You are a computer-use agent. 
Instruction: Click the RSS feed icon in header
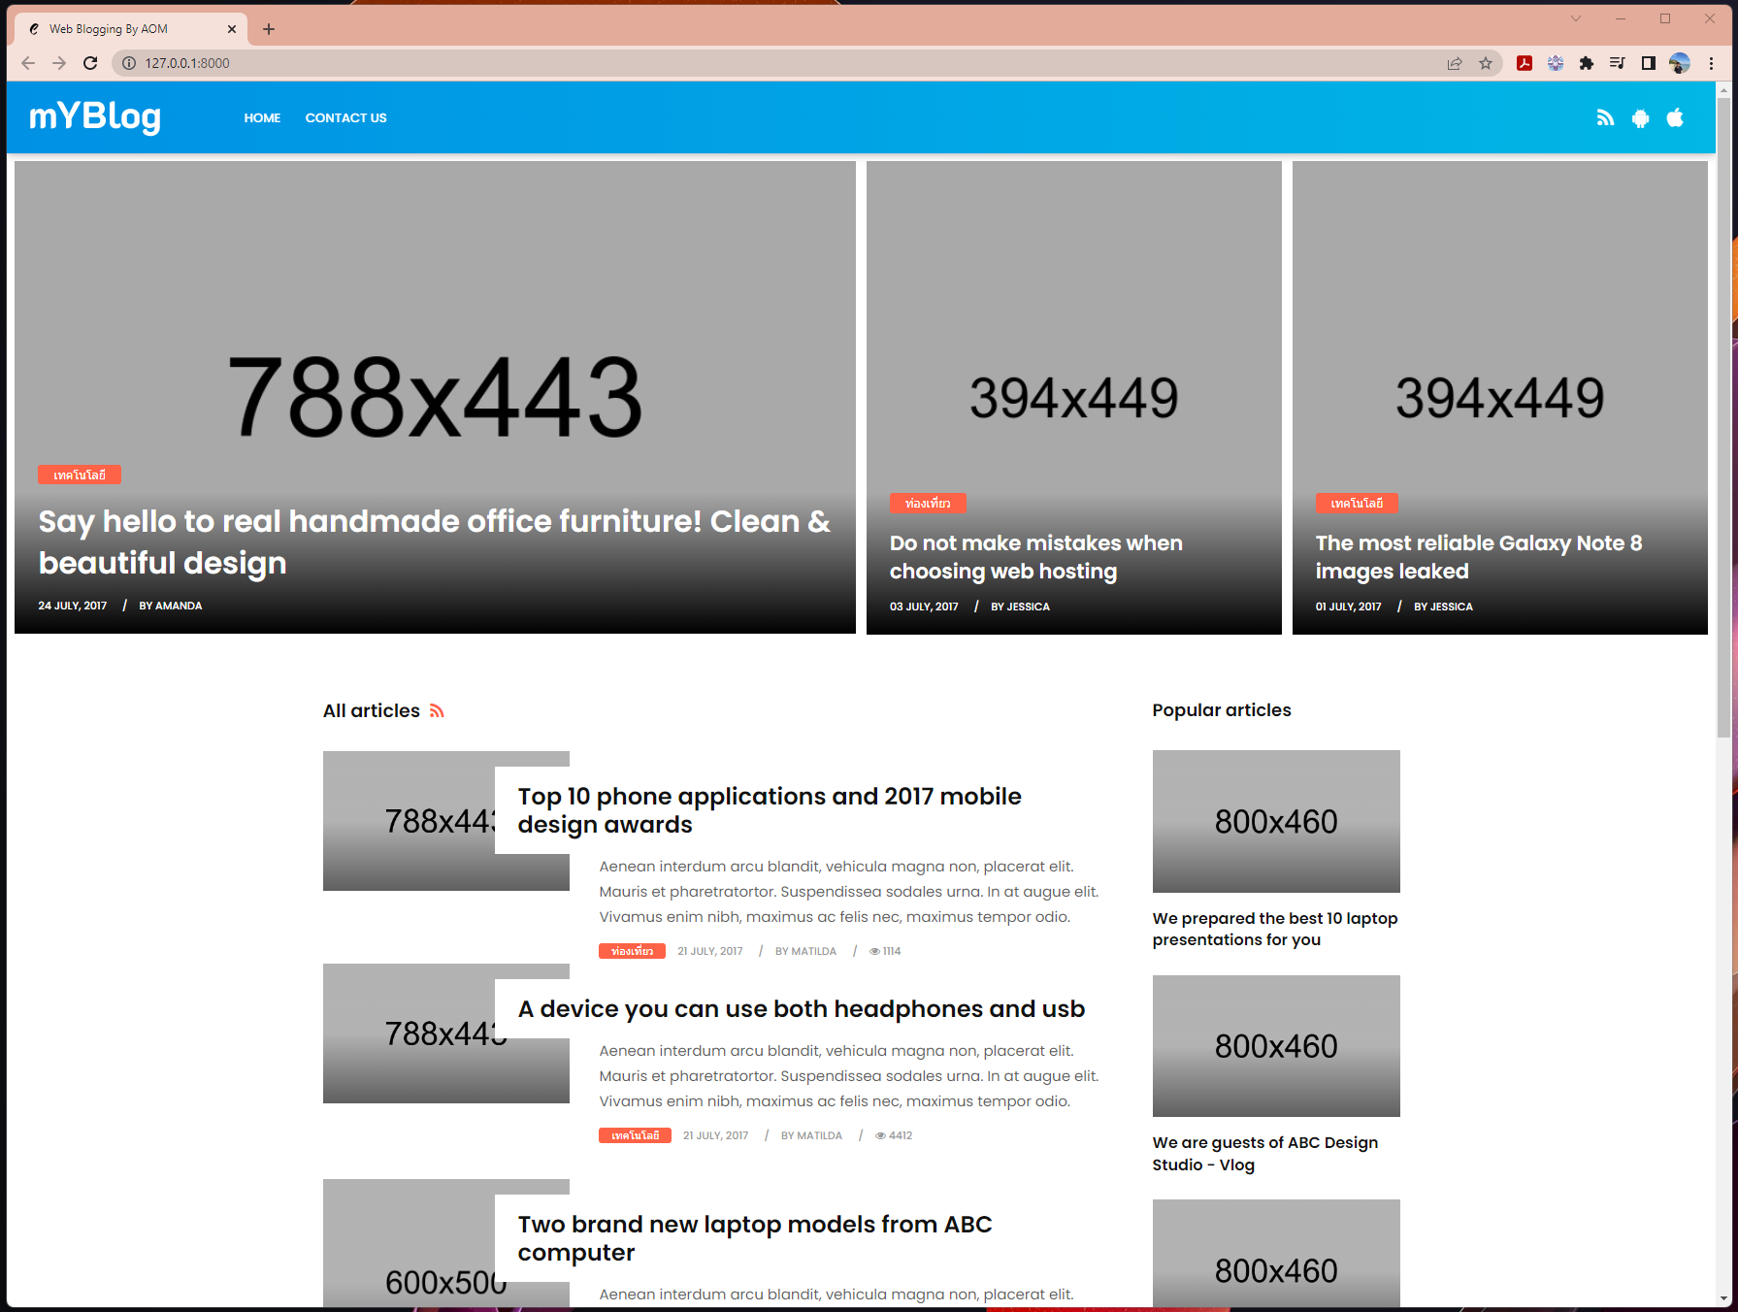(1605, 117)
